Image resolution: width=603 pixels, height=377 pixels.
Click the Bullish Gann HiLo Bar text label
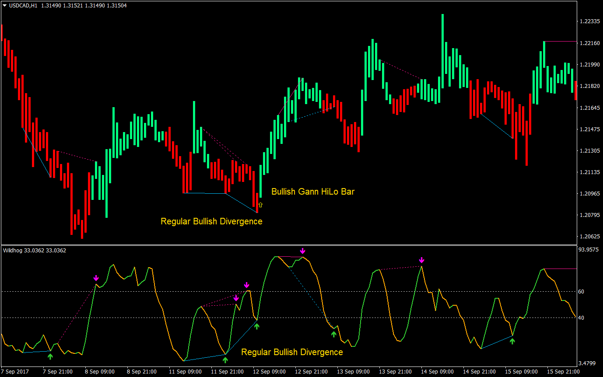click(313, 192)
